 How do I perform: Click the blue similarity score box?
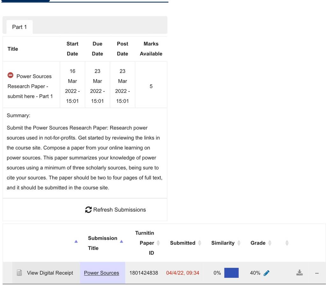point(231,273)
